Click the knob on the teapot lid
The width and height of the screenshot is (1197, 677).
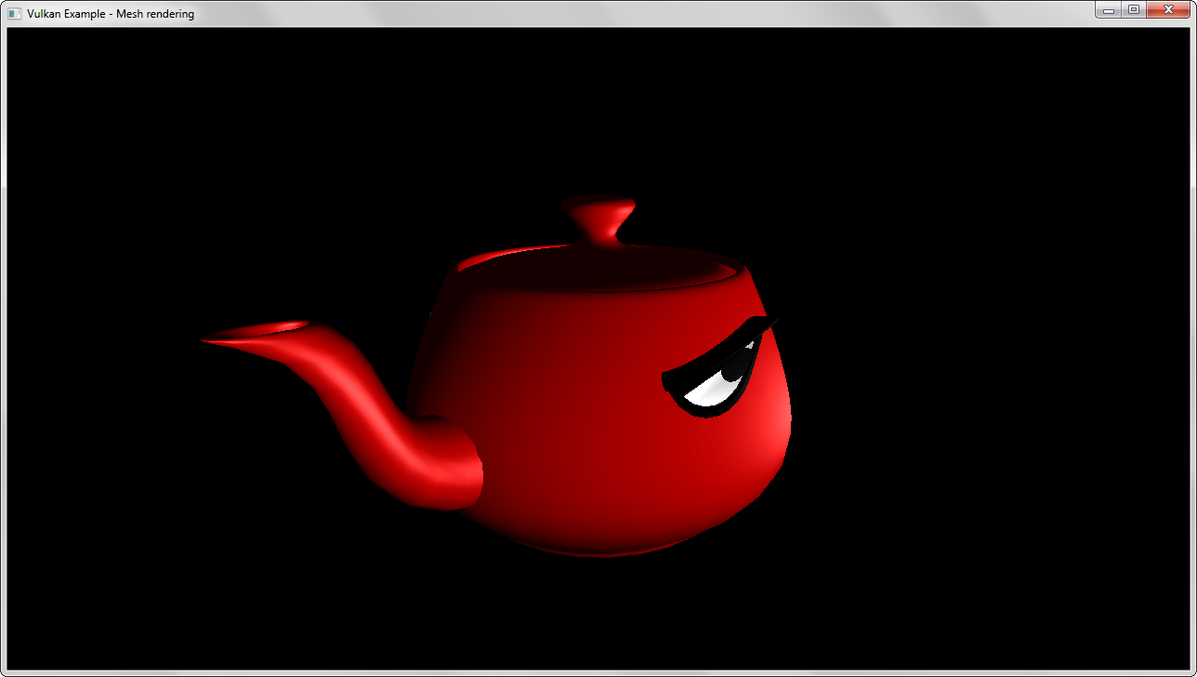click(598, 206)
